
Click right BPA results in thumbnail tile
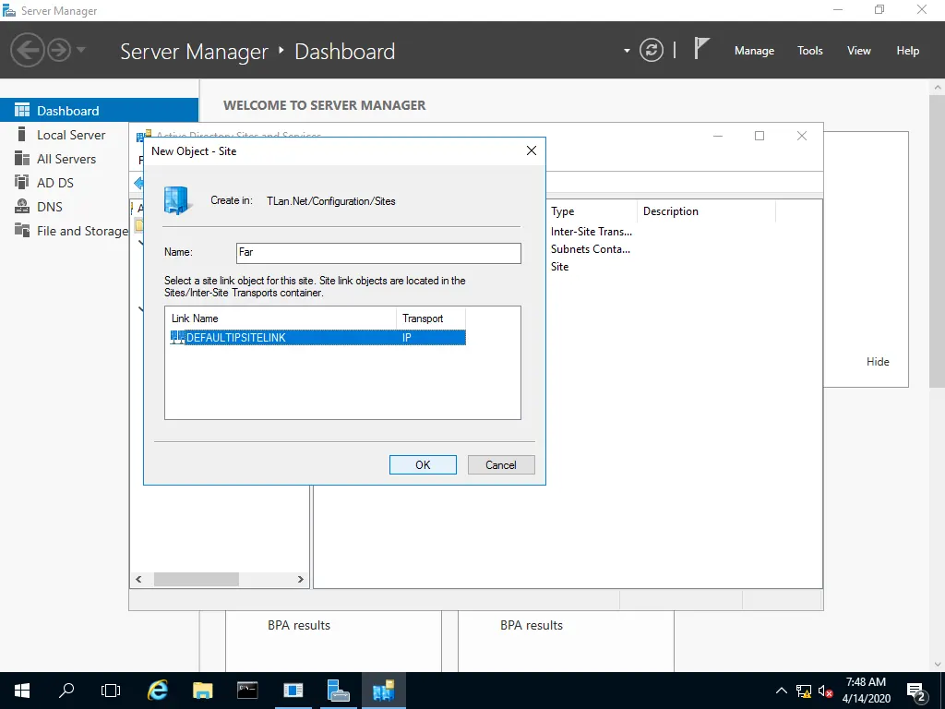[x=532, y=625]
